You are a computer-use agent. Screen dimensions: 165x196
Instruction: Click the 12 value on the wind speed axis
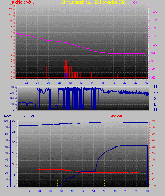coord(10,9)
